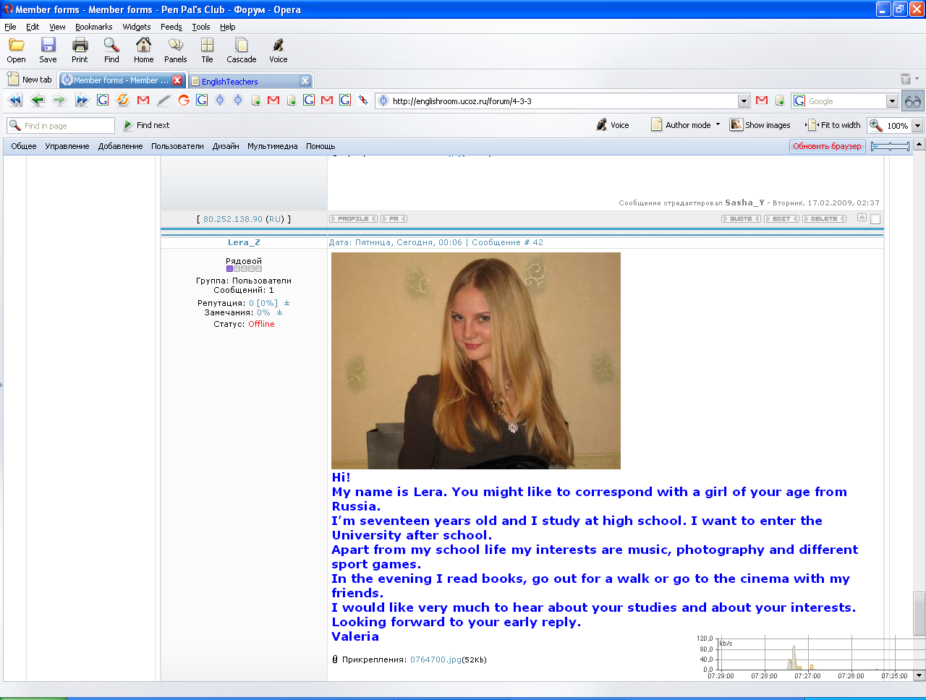Toggle Author mode in the view bar

[681, 125]
